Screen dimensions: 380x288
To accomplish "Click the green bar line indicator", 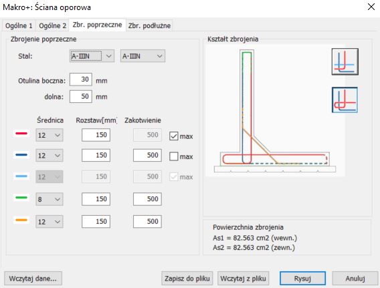I will pyautogui.click(x=21, y=198).
